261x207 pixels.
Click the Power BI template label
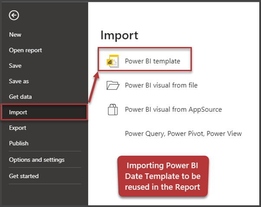pyautogui.click(x=153, y=61)
